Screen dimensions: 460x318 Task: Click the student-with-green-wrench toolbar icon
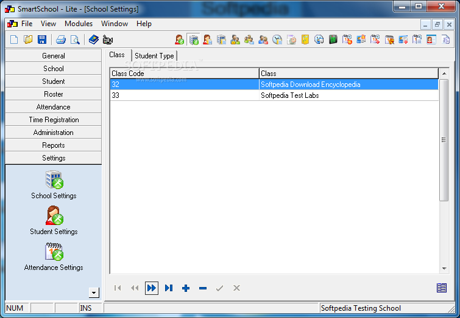coord(179,40)
